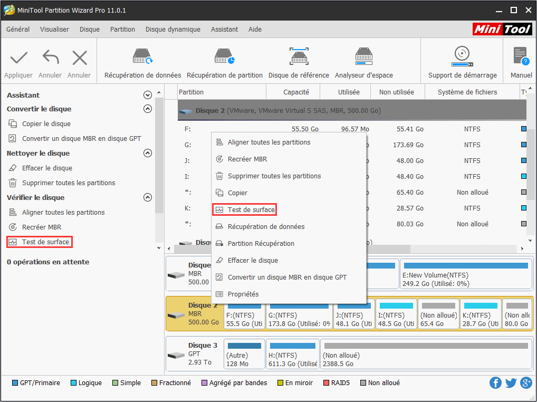Choose Convertir un disque MBR en GPT in context menu
Image resolution: width=537 pixels, height=402 pixels.
tap(289, 277)
